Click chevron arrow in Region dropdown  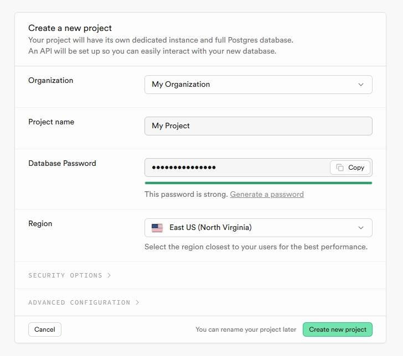click(x=361, y=228)
